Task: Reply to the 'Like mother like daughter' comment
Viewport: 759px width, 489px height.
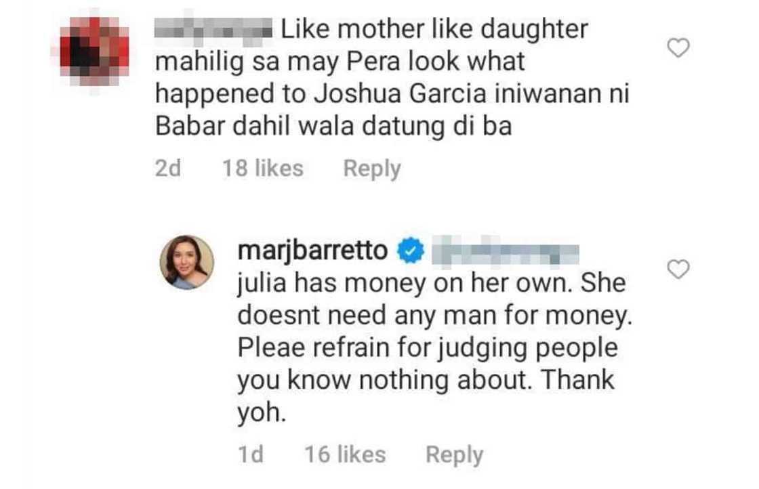Action: [371, 169]
